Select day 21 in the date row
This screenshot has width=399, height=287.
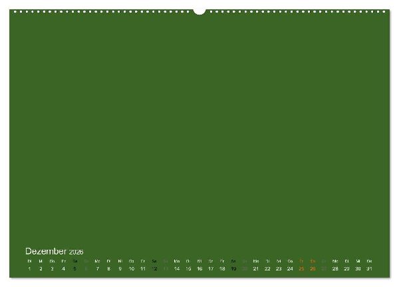click(x=256, y=268)
